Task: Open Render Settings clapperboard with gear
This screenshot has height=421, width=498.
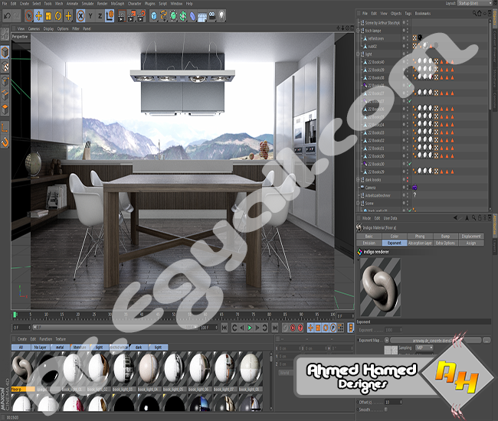Action: click(141, 16)
